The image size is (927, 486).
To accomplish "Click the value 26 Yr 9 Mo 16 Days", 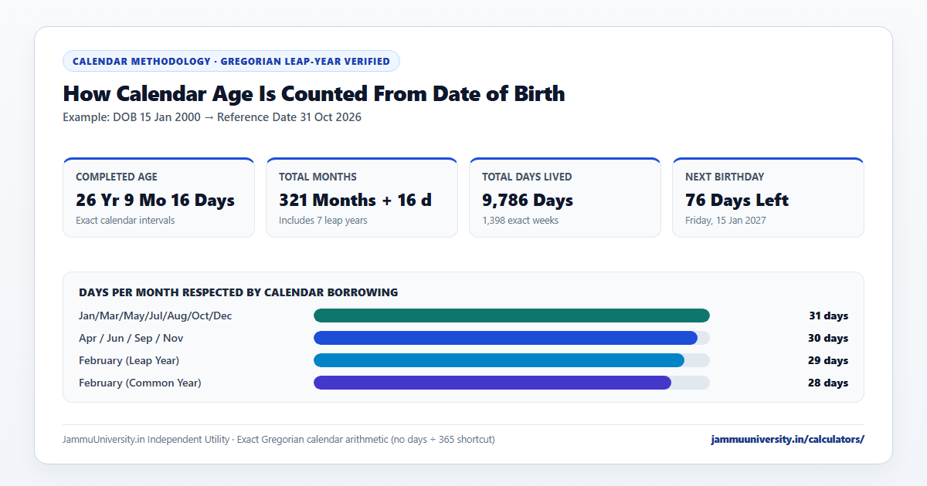I will tap(155, 201).
